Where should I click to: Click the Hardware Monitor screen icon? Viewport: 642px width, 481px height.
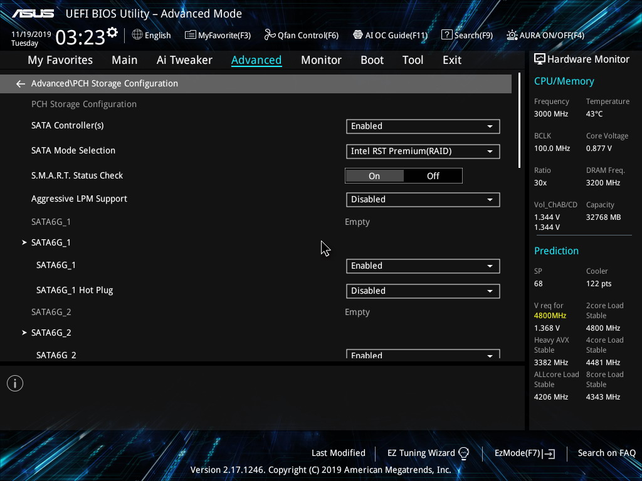[x=540, y=59]
